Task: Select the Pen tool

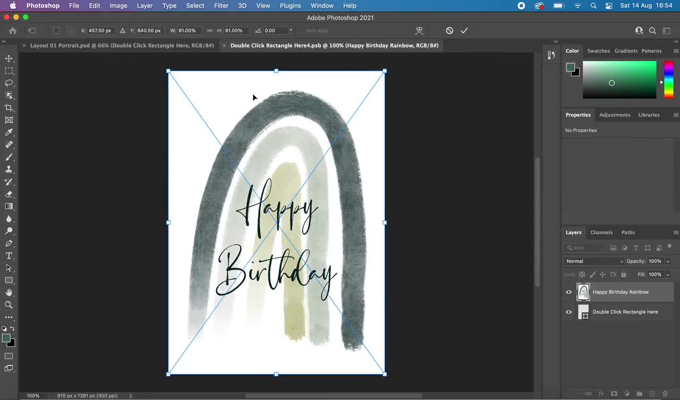Action: pos(9,244)
